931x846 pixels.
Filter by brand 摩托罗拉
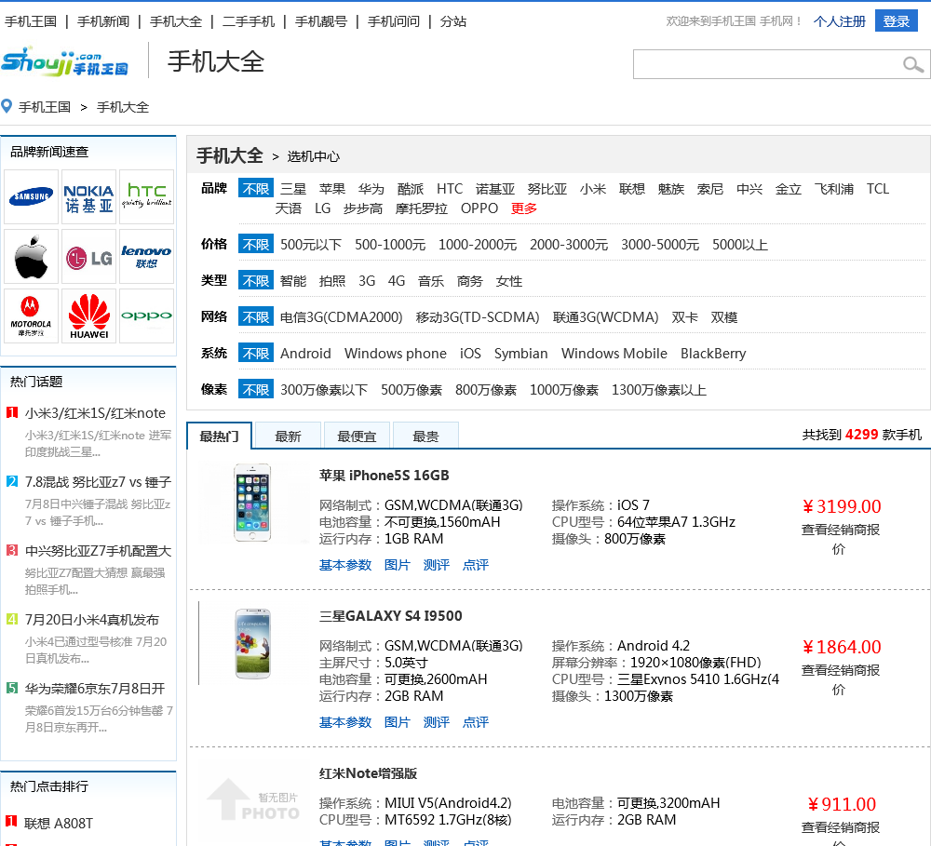point(422,208)
